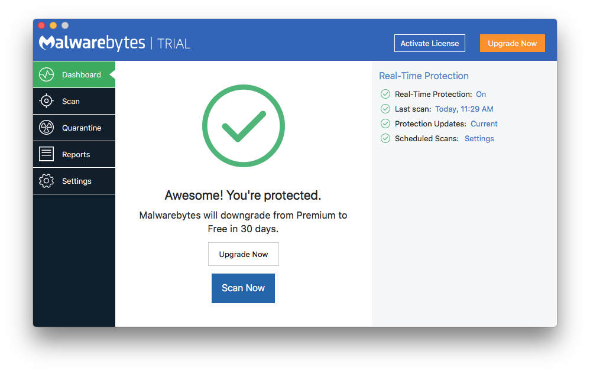
Task: Click check icon beside Real-Time Protection status
Action: pyautogui.click(x=385, y=94)
